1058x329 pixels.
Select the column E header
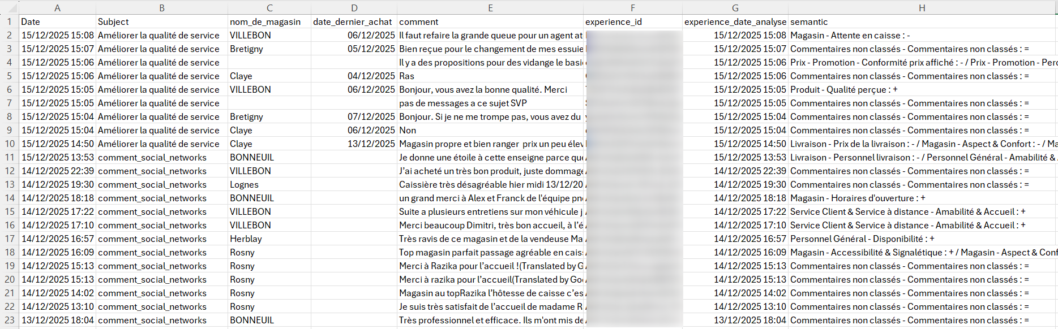click(490, 8)
